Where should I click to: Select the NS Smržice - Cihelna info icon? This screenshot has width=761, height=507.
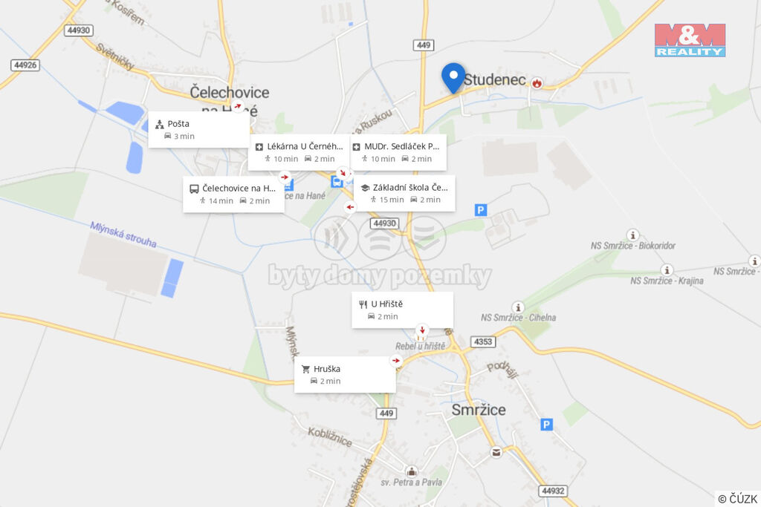click(518, 307)
